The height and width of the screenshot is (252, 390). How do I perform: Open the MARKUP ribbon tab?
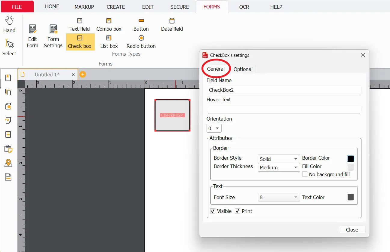point(84,7)
